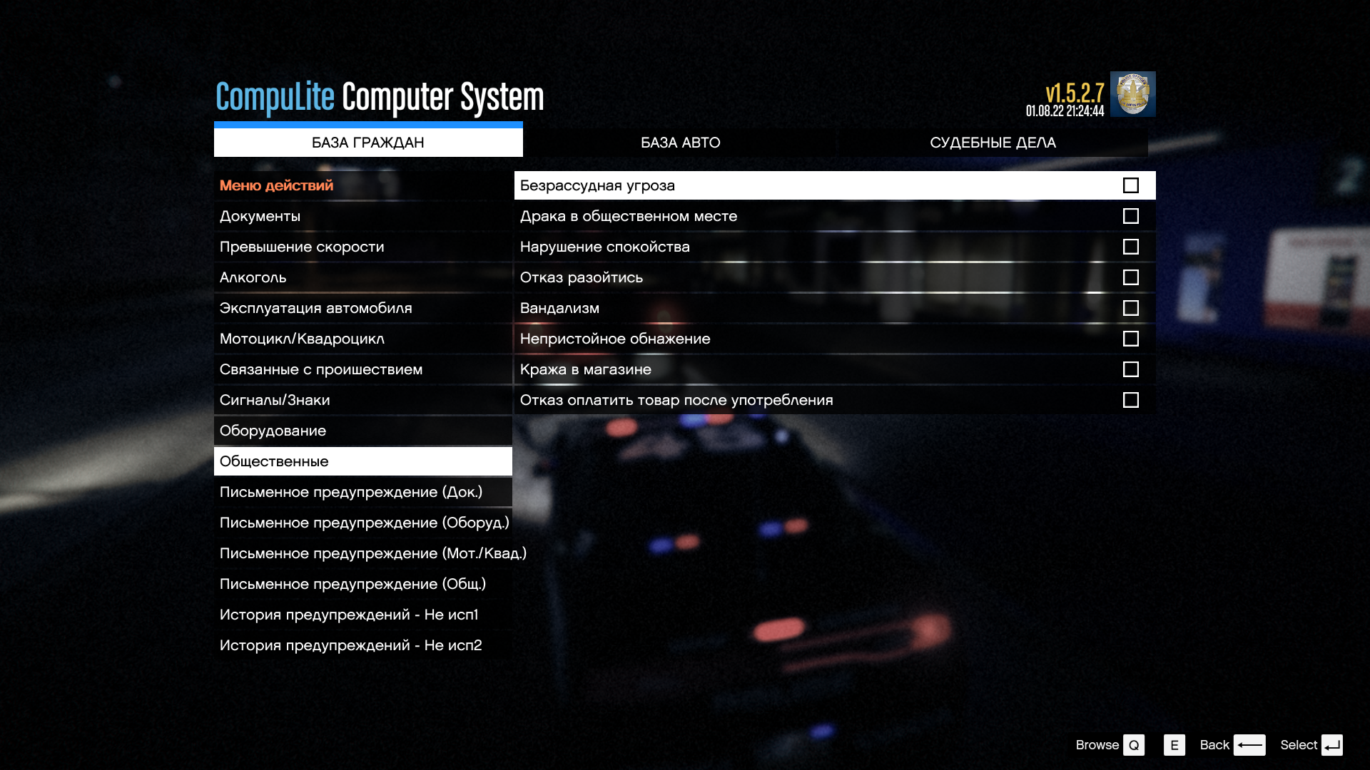Click the Back arrow key icon
Viewport: 1370px width, 770px height.
point(1249,745)
